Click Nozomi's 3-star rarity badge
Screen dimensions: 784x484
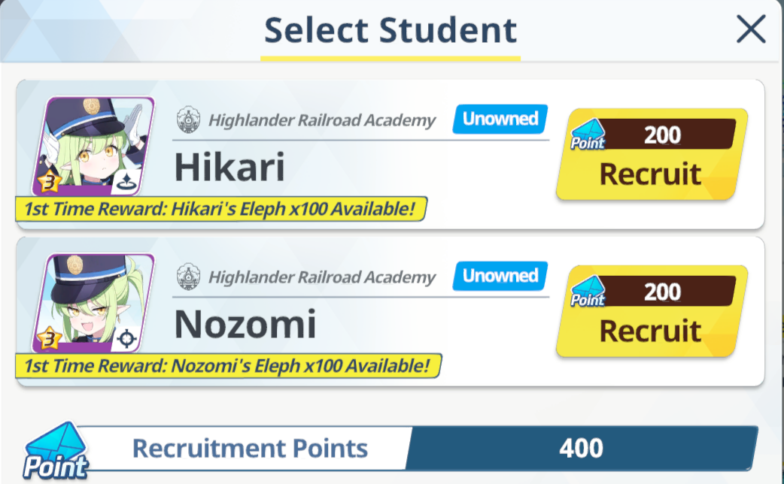click(x=50, y=339)
